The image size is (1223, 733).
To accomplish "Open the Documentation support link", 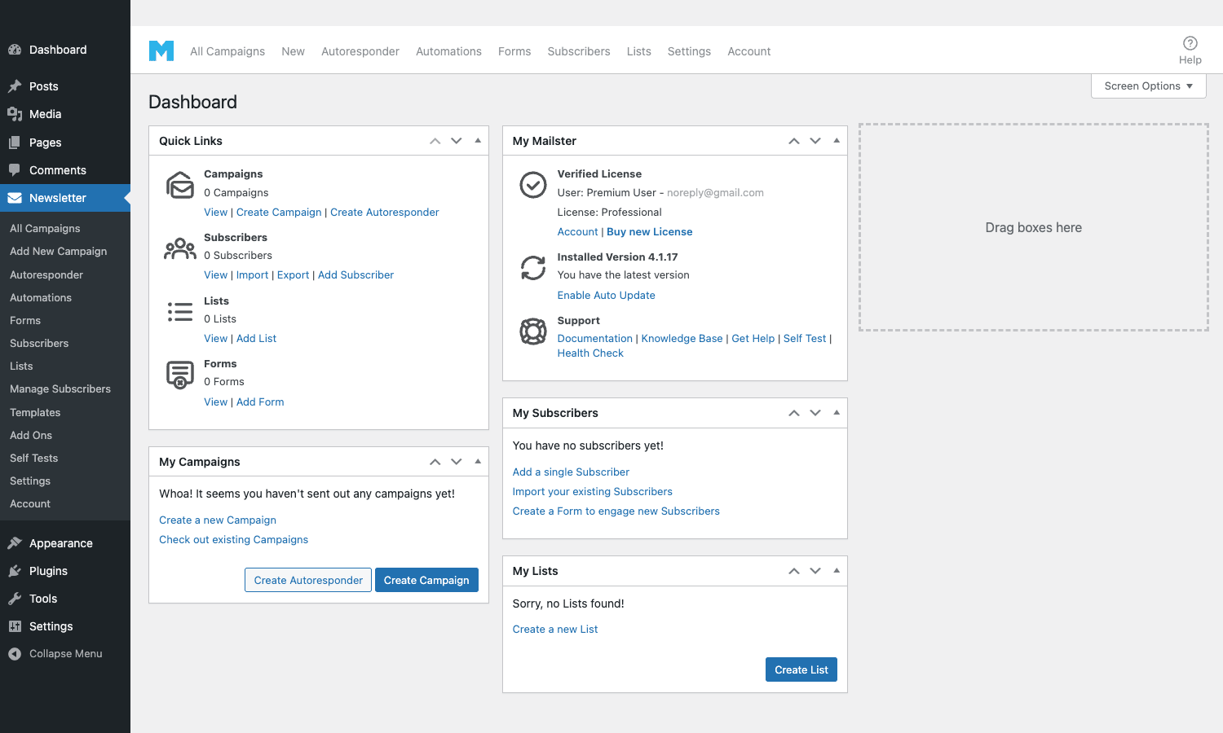I will [x=595, y=339].
